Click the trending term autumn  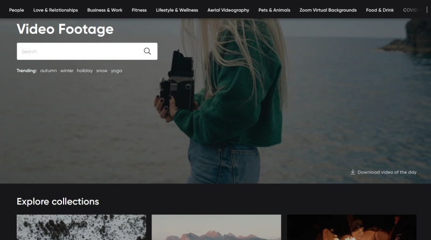point(48,70)
